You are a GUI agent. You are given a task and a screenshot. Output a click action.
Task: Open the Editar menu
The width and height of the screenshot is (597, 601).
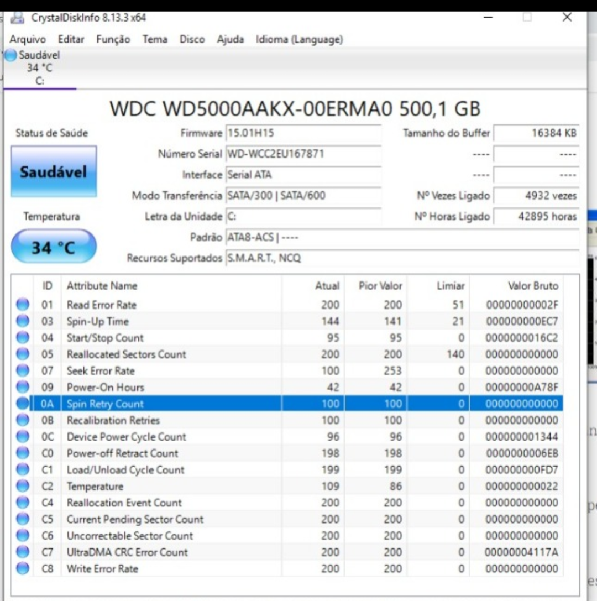pos(71,39)
